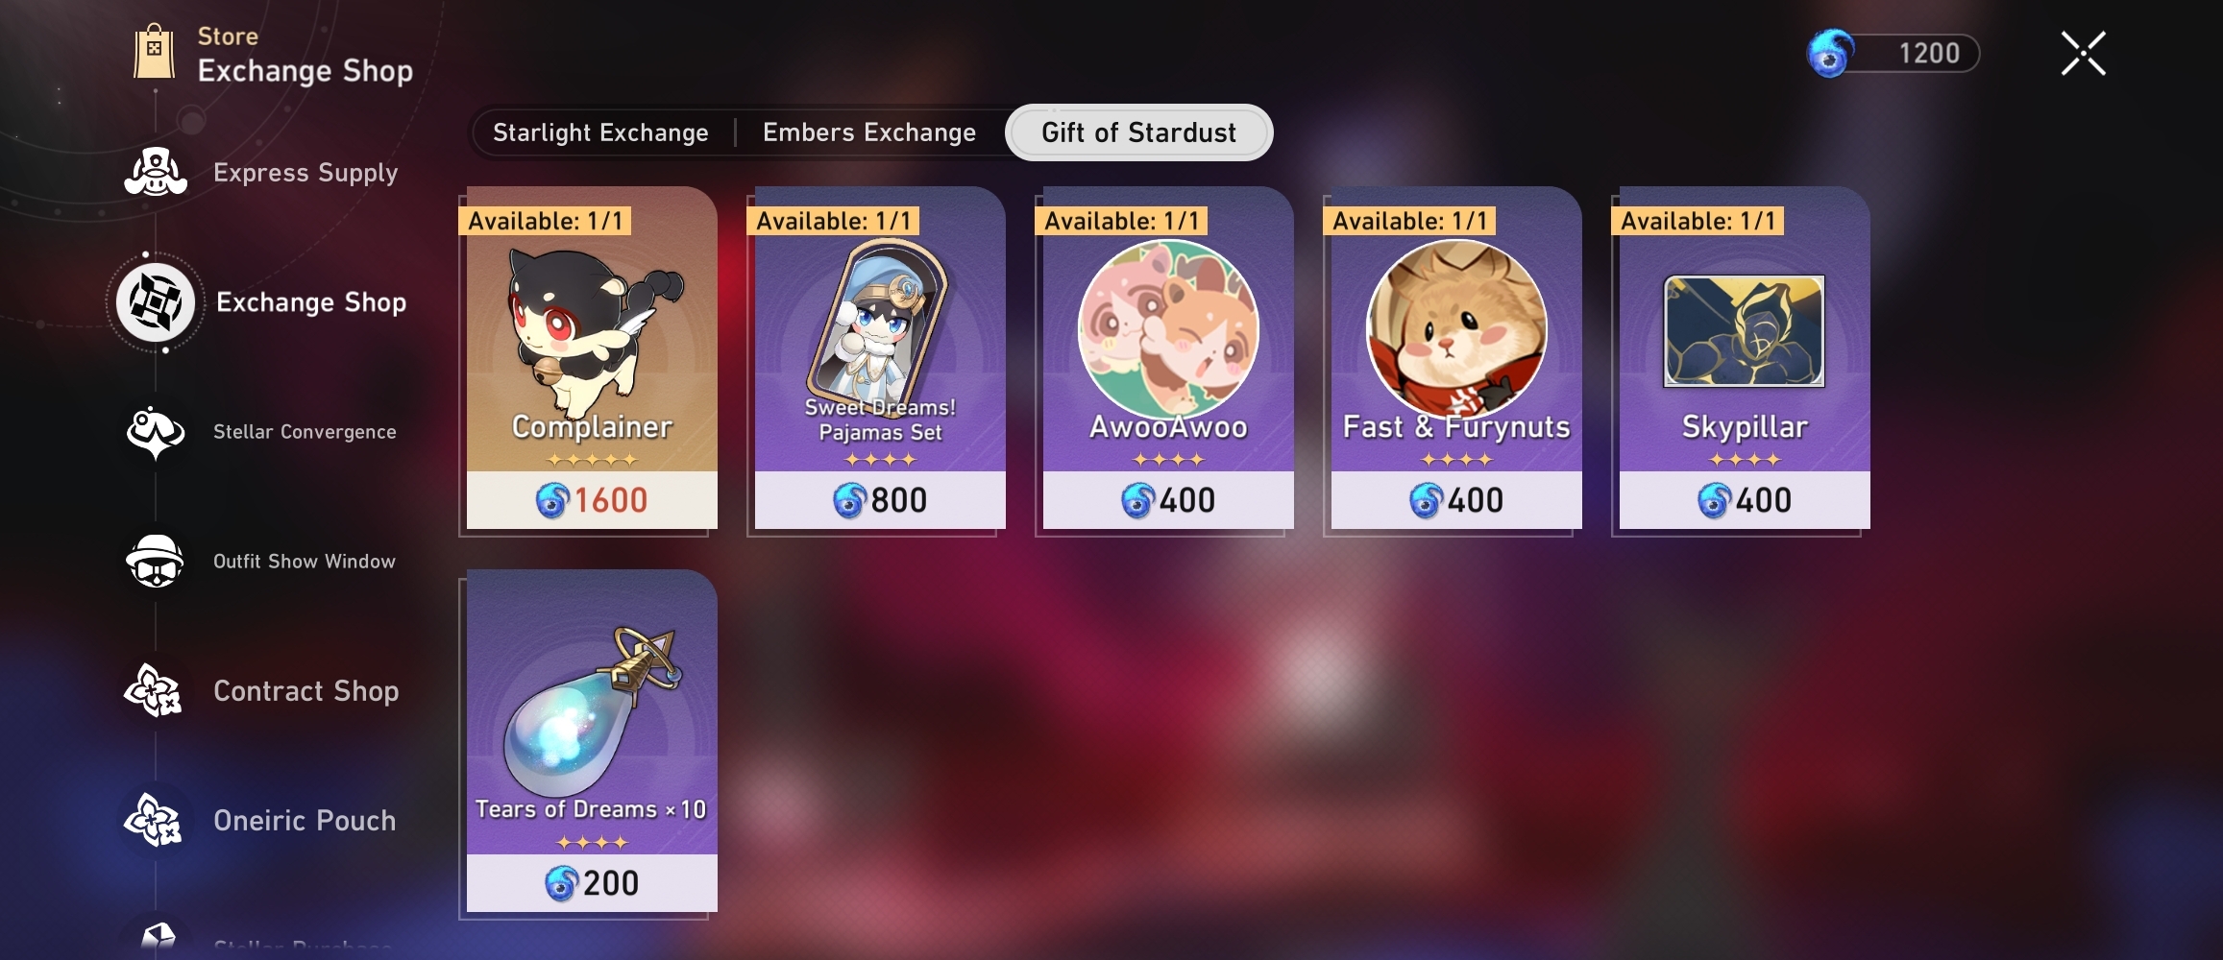Screen dimensions: 2223x960
Task: Click the 1200 Stardust balance display
Action: [1893, 53]
